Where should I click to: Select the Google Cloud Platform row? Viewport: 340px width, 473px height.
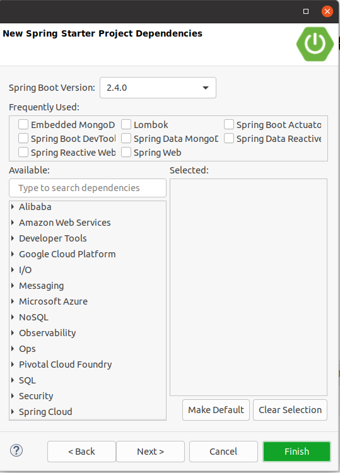67,254
